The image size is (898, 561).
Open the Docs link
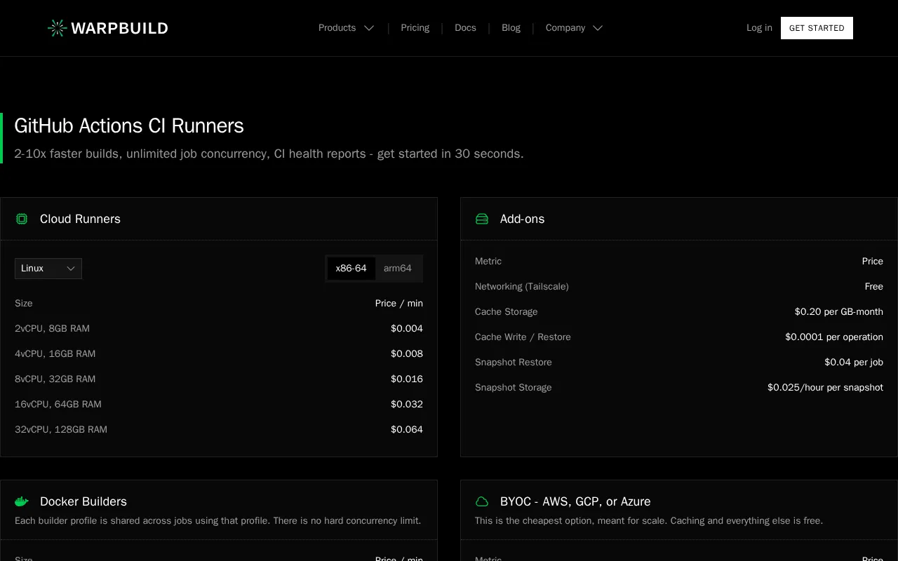[465, 28]
